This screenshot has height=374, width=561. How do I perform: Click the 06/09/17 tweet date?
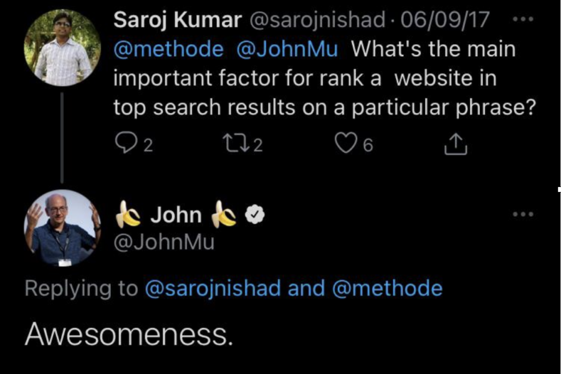point(444,20)
